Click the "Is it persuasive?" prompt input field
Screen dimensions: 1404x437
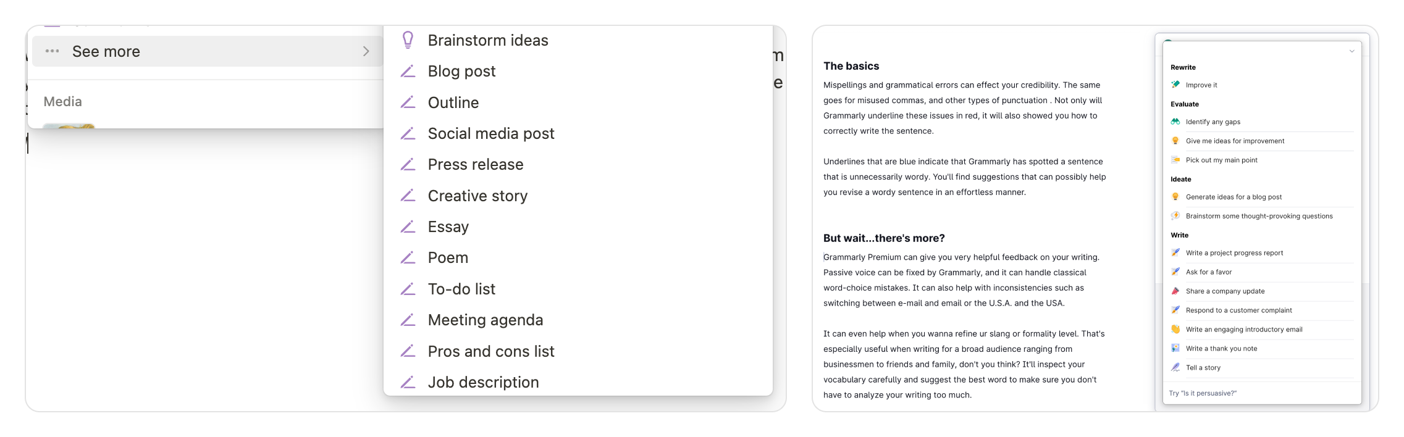point(1260,393)
